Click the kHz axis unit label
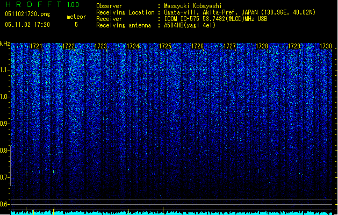This screenshot has height=215, width=338. (5, 44)
